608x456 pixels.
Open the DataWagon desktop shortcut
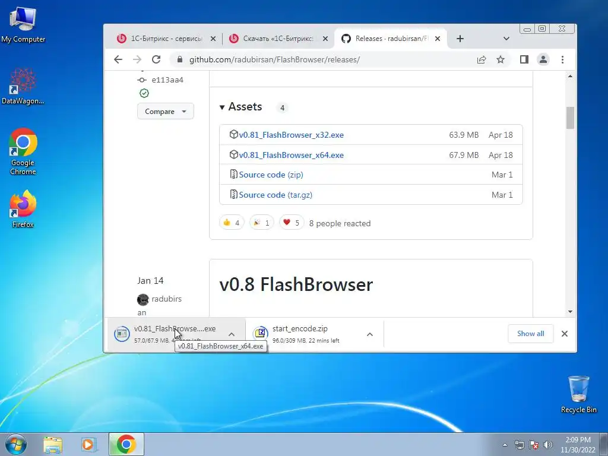(x=23, y=86)
